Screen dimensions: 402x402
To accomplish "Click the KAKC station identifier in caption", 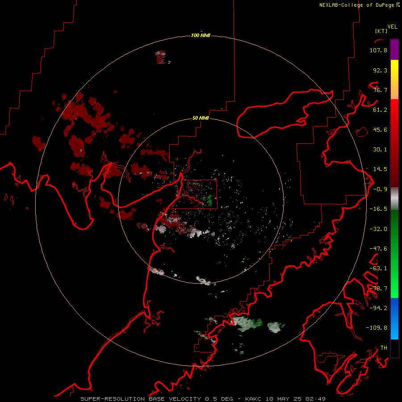I will coord(253,399).
